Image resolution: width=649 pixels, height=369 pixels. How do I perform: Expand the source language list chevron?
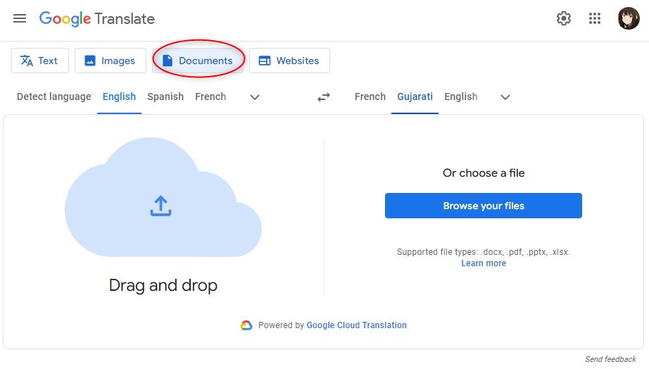(255, 97)
